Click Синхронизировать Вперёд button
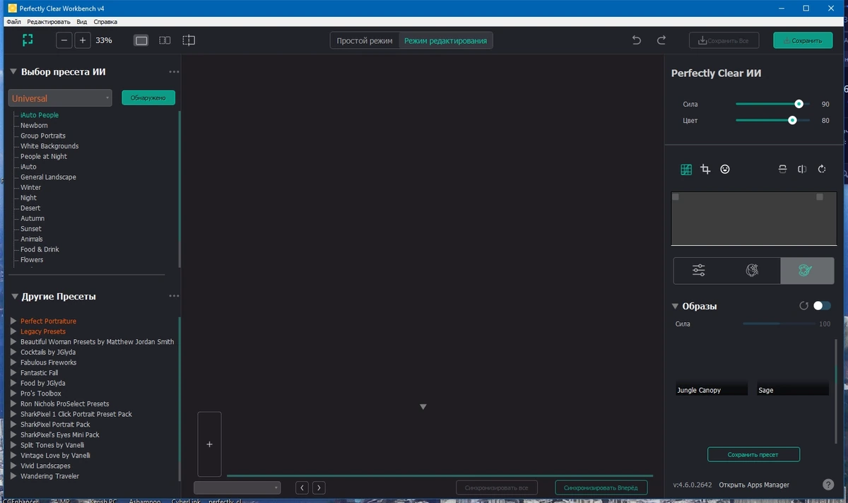This screenshot has width=848, height=503. pyautogui.click(x=601, y=487)
